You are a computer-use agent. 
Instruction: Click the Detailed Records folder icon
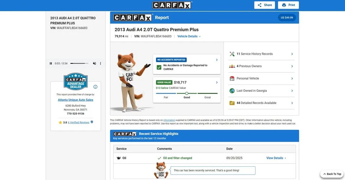(x=232, y=103)
